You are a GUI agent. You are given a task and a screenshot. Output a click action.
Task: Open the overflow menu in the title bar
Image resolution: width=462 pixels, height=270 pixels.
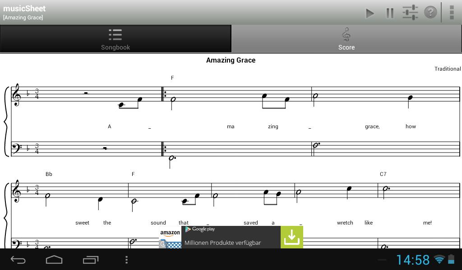(452, 12)
